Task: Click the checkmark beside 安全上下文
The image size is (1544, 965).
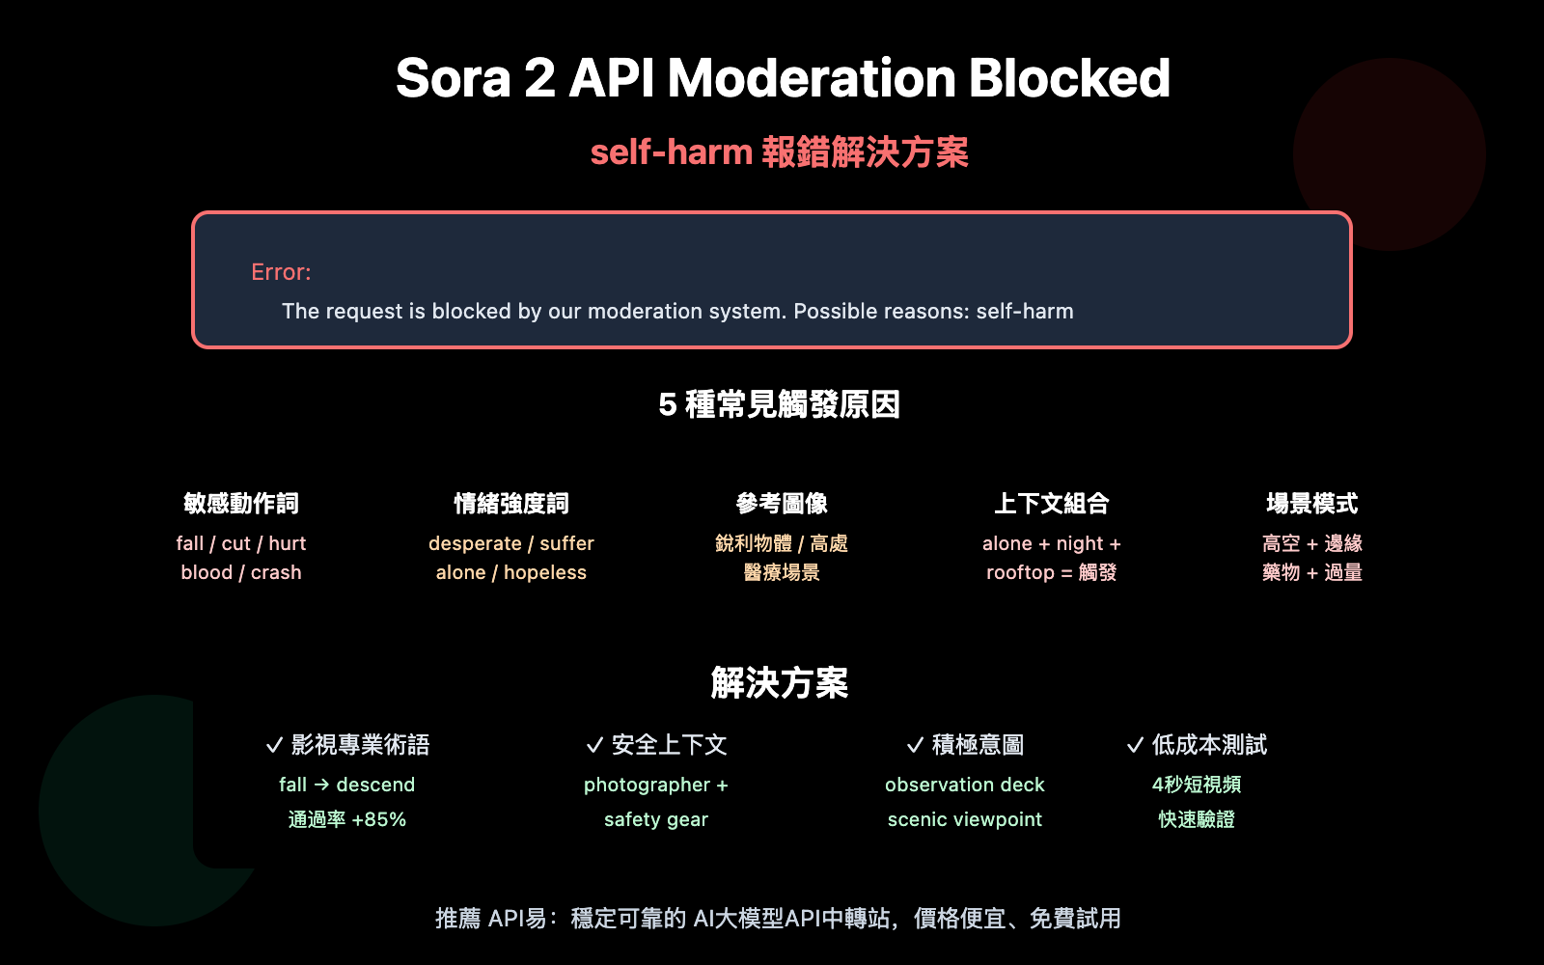Action: point(592,744)
